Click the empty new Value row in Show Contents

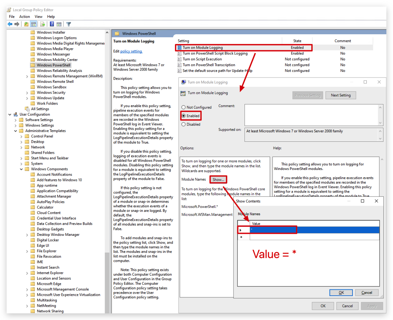pos(314,237)
